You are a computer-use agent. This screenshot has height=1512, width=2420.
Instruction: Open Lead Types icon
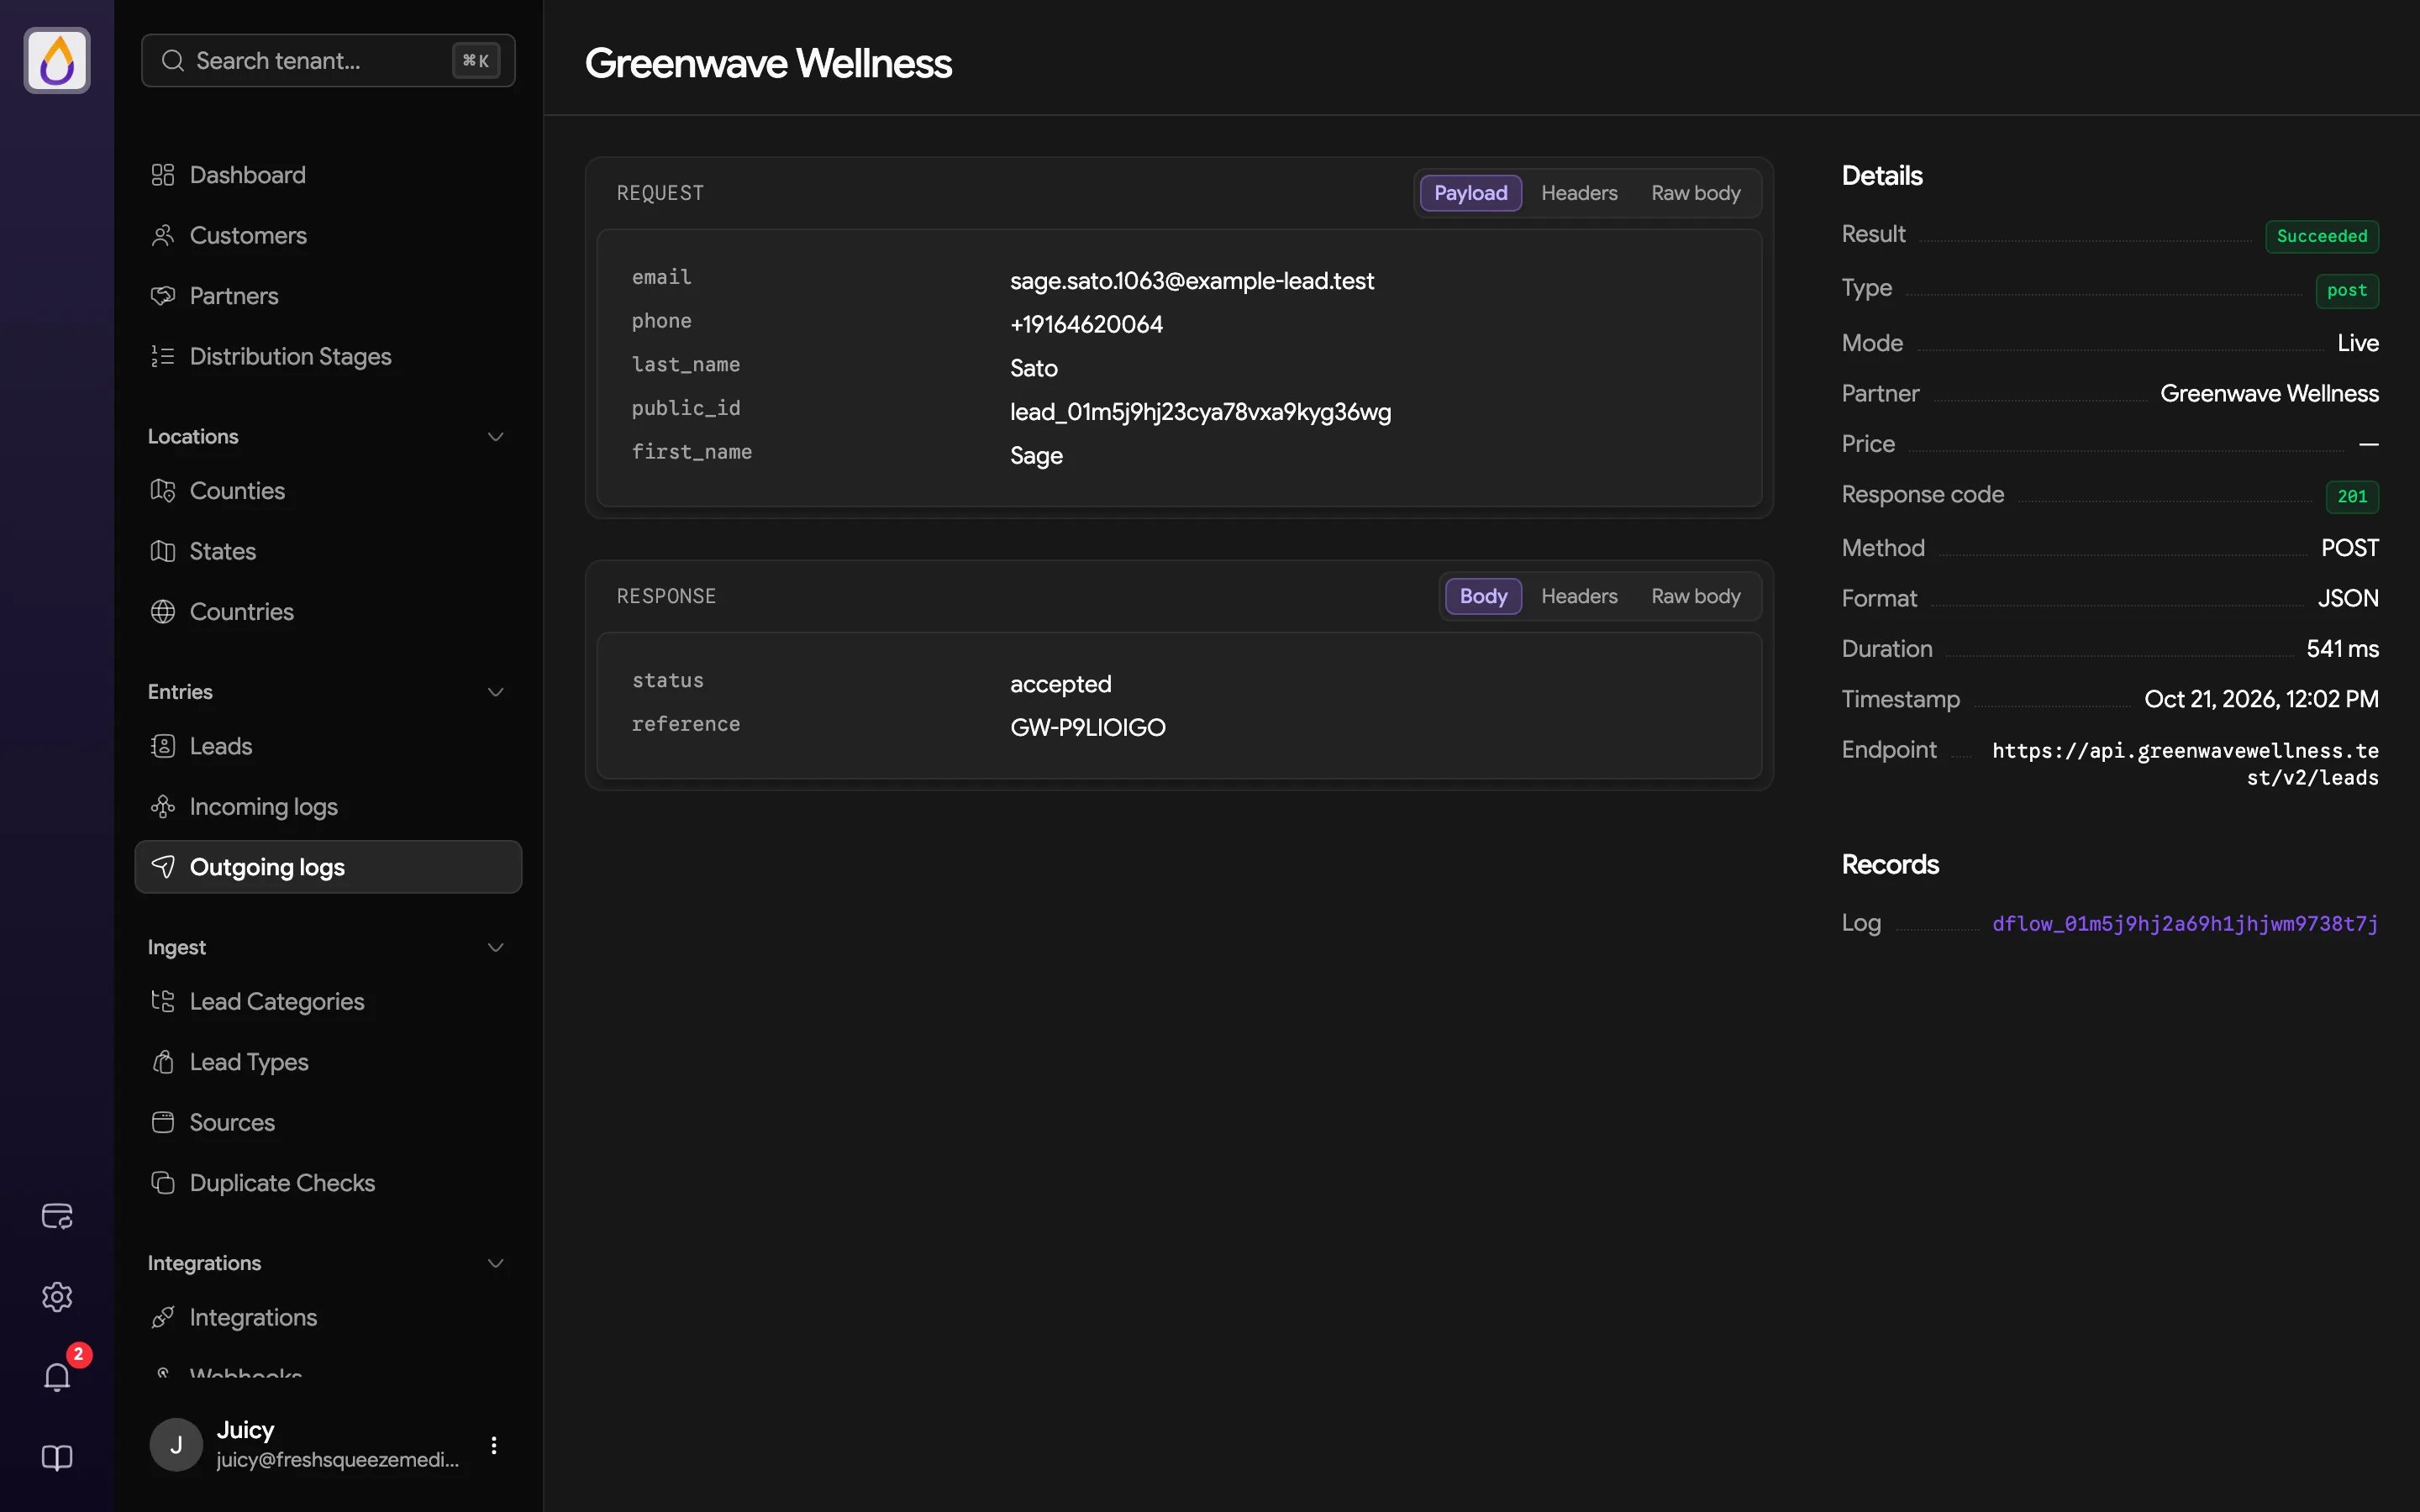point(163,1062)
